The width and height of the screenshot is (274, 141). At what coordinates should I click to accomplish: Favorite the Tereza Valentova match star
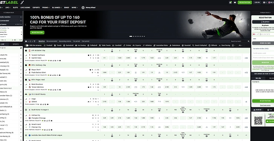tap(26, 87)
